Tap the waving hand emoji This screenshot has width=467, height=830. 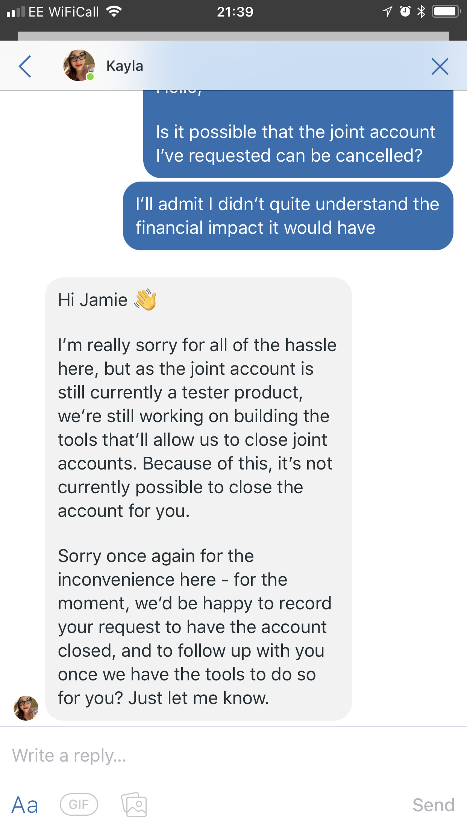(x=145, y=300)
